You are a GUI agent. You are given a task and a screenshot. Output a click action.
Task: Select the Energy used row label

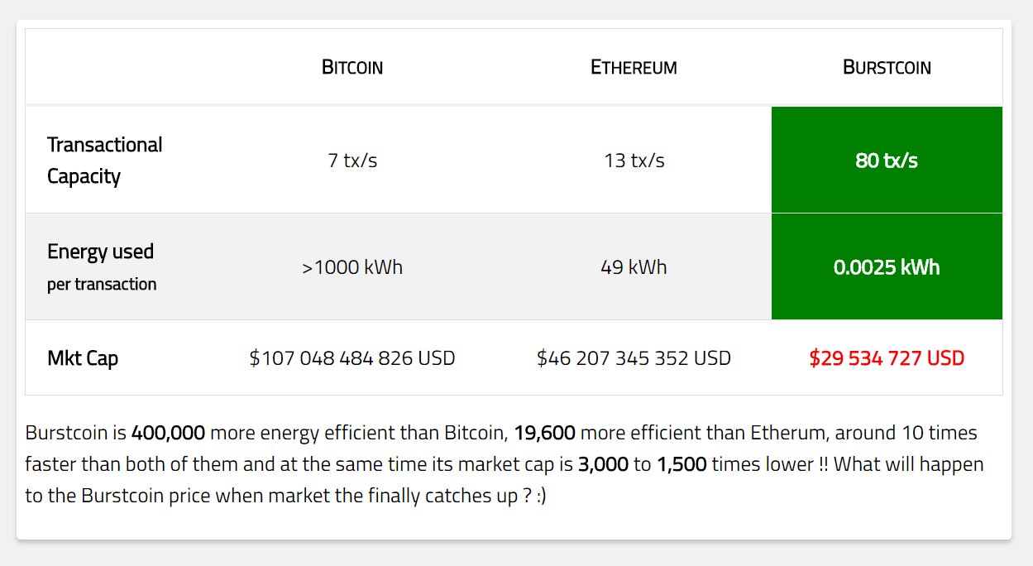tap(101, 252)
